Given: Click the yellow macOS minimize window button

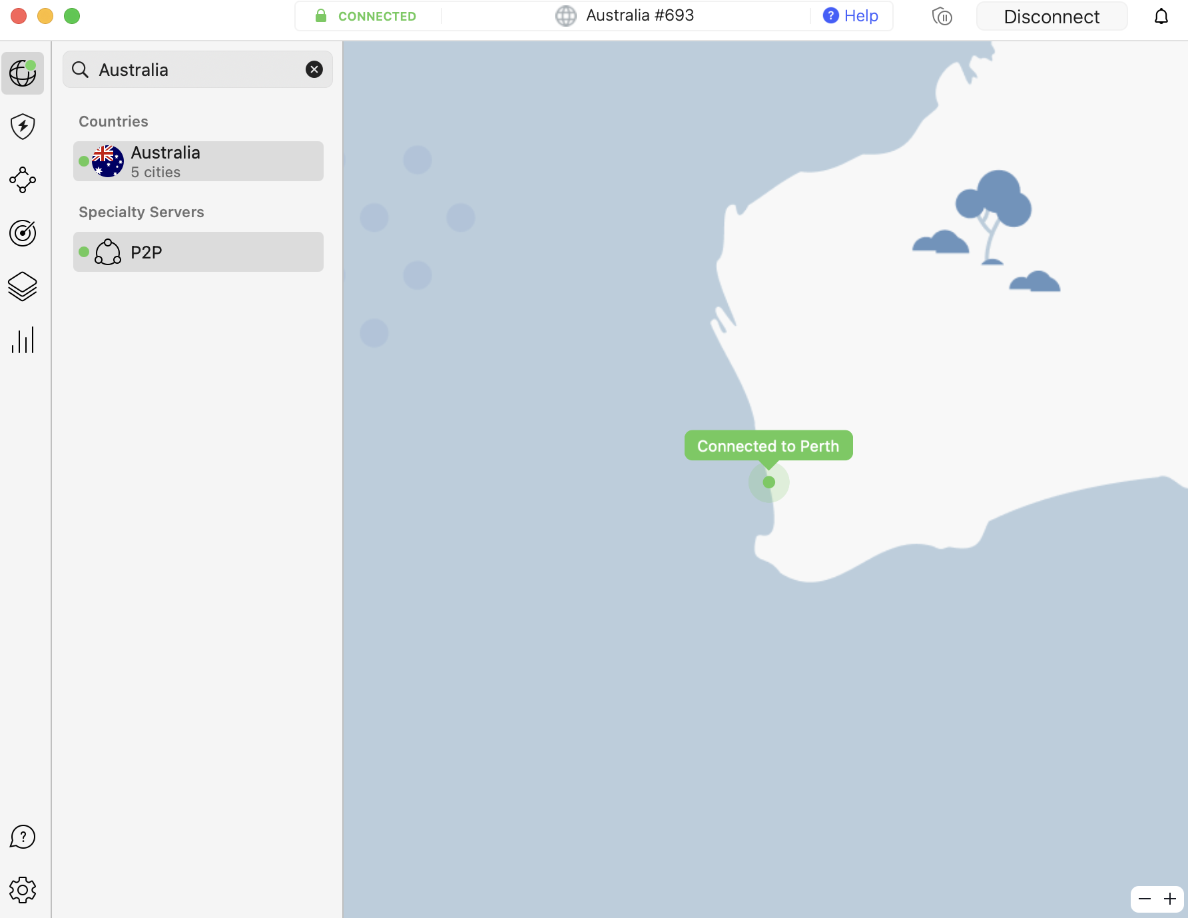Looking at the screenshot, I should 45,16.
